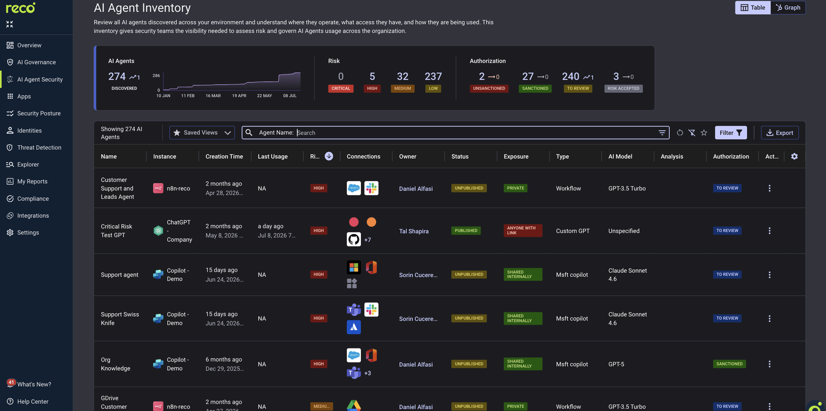This screenshot has height=411, width=826.
Task: Click the HIGH risk summary badge
Action: (x=372, y=88)
